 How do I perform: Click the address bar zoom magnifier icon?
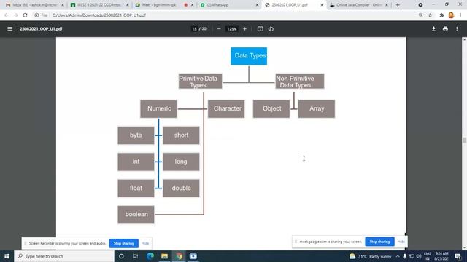(x=420, y=15)
